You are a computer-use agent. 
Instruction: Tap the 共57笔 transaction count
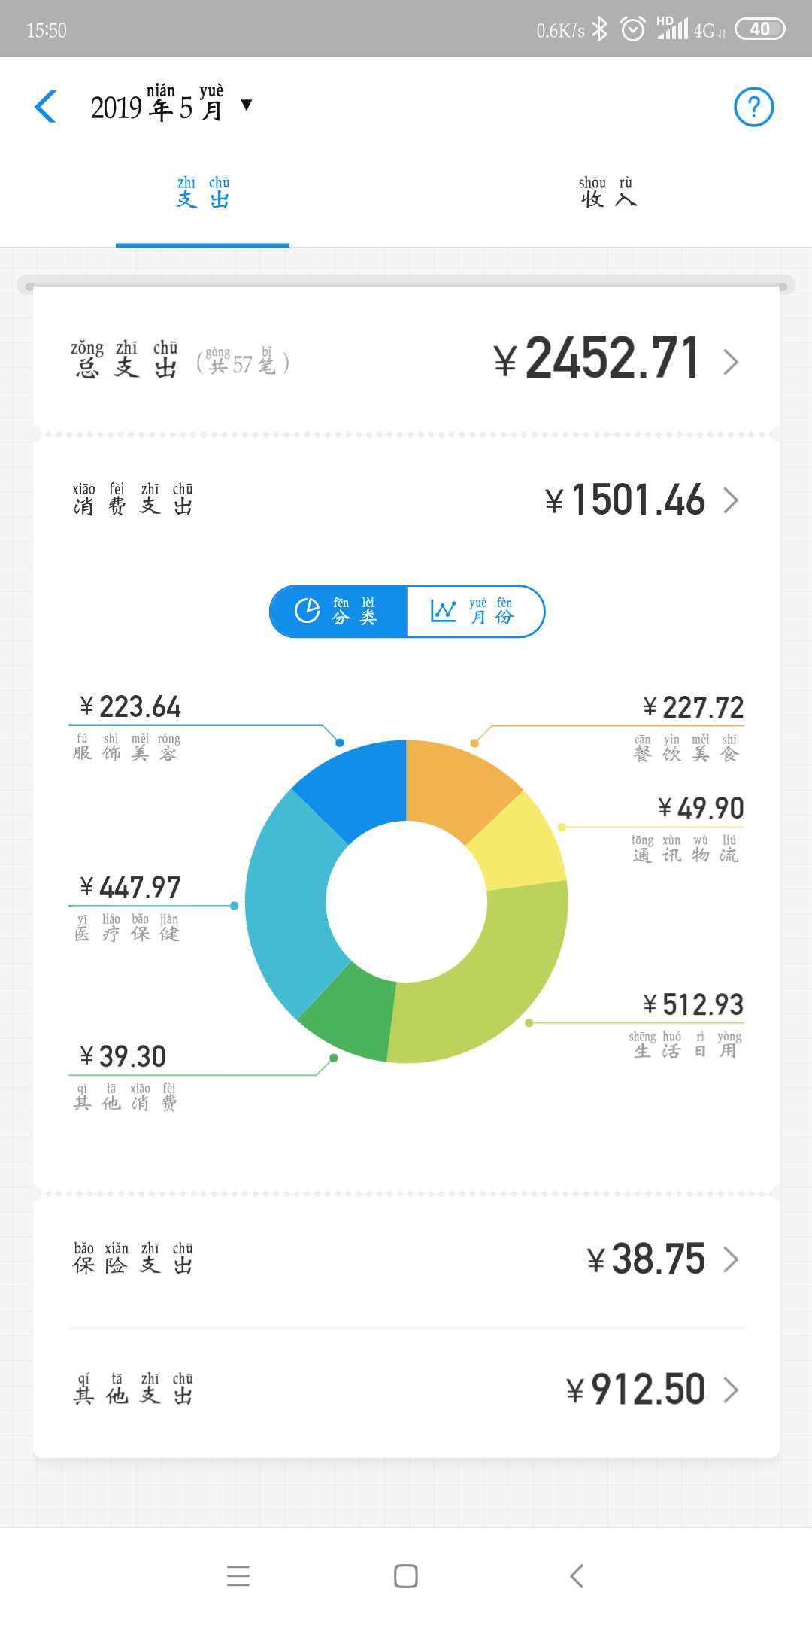pos(243,362)
